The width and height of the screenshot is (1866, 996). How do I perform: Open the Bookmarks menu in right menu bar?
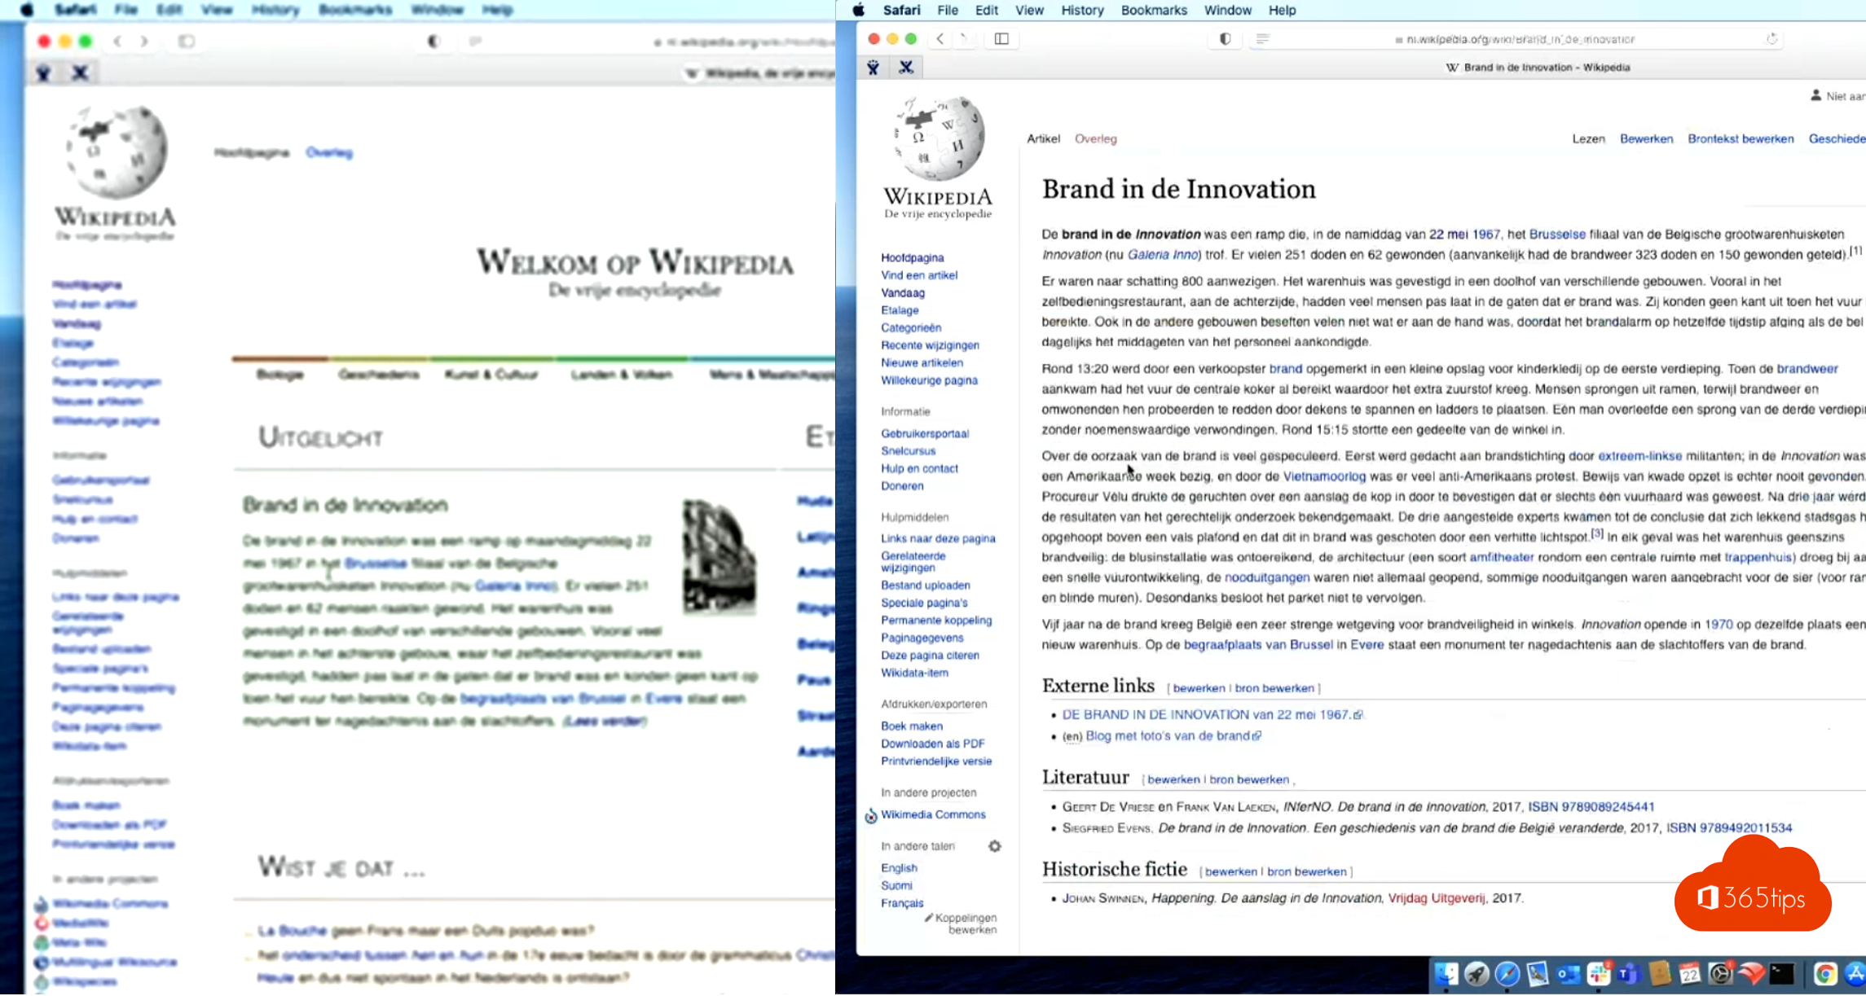[1153, 10]
